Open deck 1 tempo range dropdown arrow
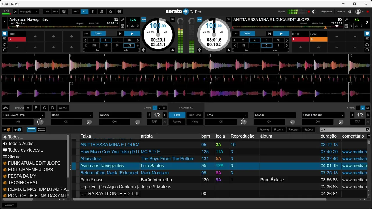372x209 pixels. click(x=173, y=20)
